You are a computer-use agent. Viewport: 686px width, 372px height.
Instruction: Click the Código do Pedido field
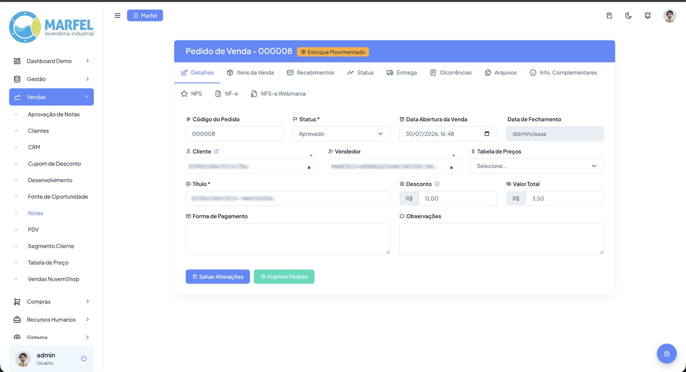click(235, 134)
